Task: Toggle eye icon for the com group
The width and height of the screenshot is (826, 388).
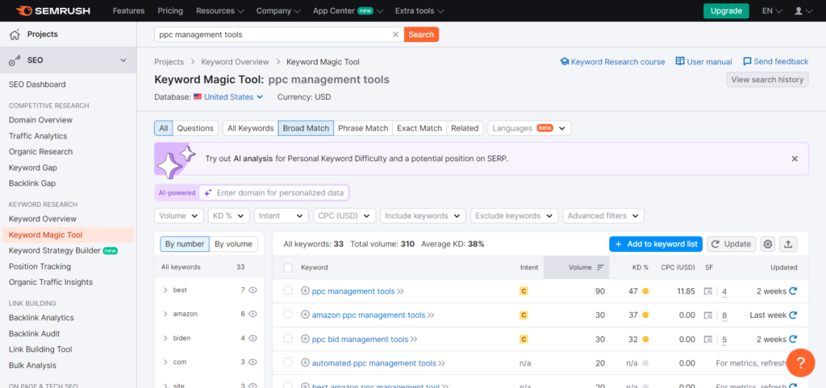Action: [252, 362]
